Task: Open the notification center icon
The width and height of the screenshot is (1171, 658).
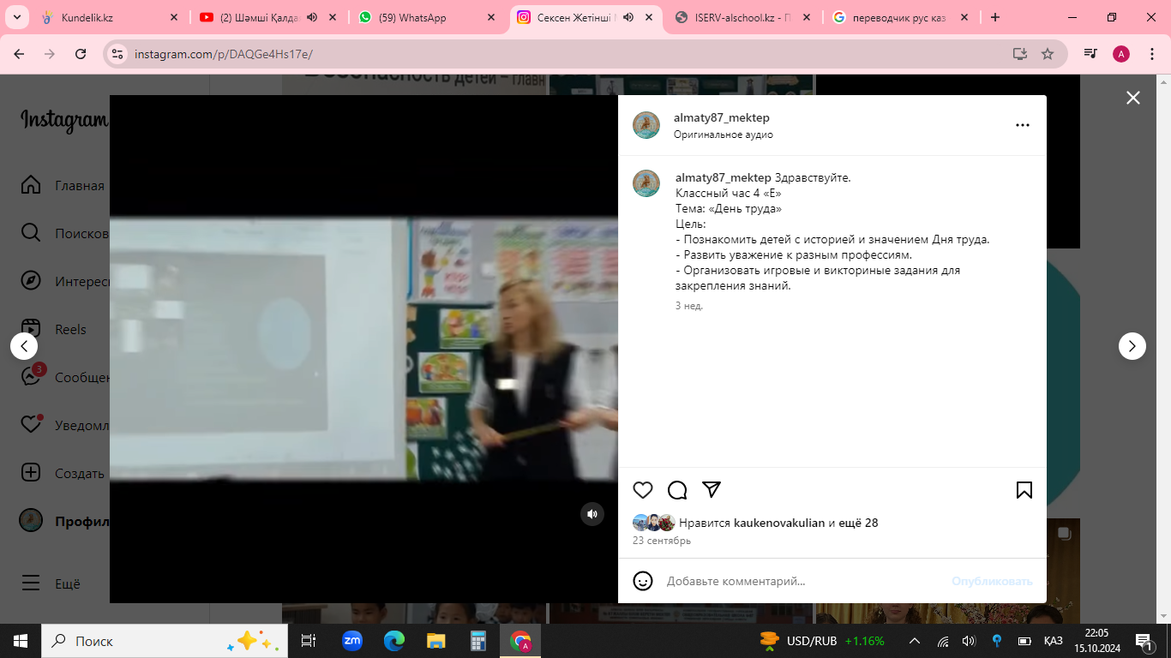Action: point(1144,641)
